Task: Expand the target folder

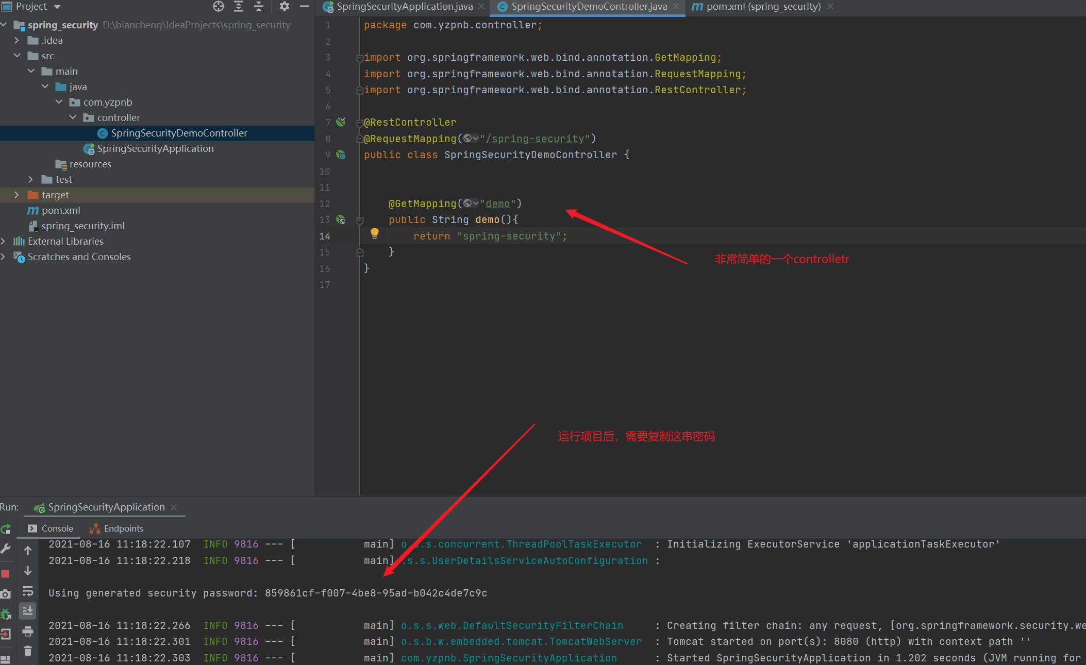Action: (16, 195)
